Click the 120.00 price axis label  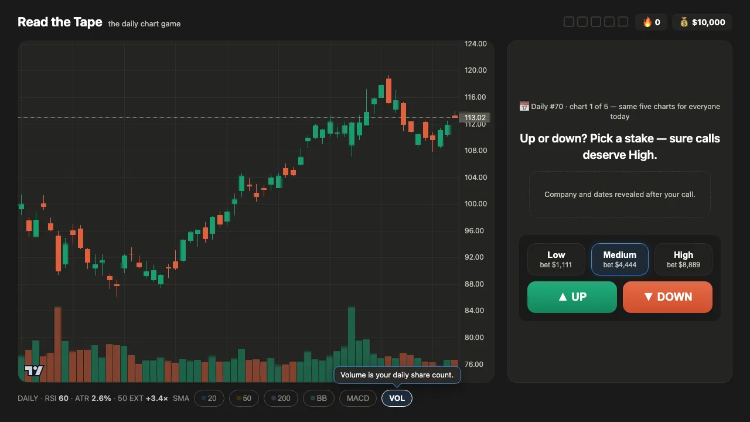click(475, 70)
